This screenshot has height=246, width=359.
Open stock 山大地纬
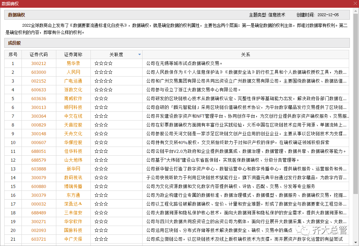pyautogui.click(x=73, y=160)
